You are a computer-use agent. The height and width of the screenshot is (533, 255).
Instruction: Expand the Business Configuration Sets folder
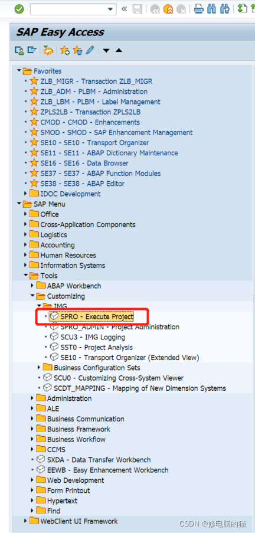point(39,368)
